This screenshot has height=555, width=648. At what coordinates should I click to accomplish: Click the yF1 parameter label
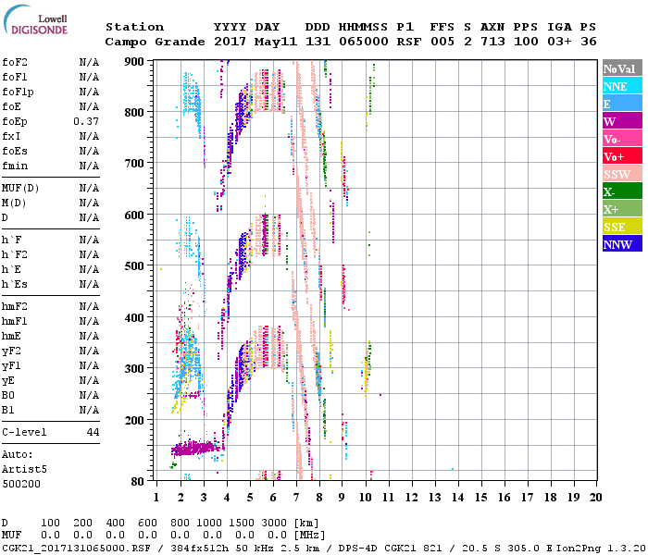click(11, 366)
